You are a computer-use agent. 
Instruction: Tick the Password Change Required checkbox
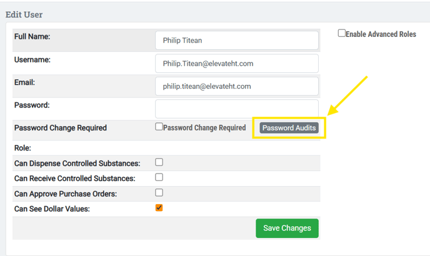(x=159, y=127)
